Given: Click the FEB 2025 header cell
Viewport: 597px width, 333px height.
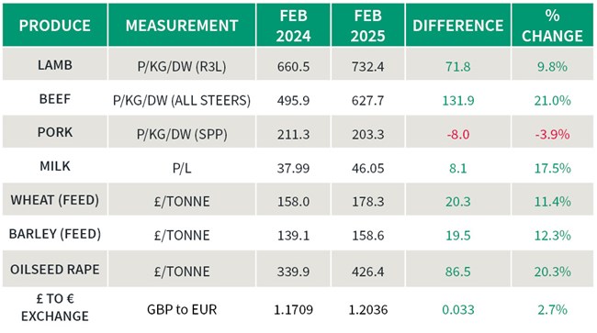Looking at the screenshot, I should pyautogui.click(x=367, y=26).
